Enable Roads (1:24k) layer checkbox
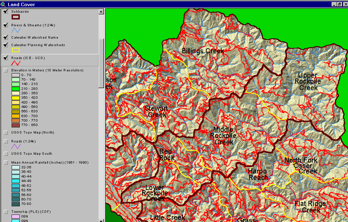The width and height of the screenshot is (348, 222). click(6, 141)
